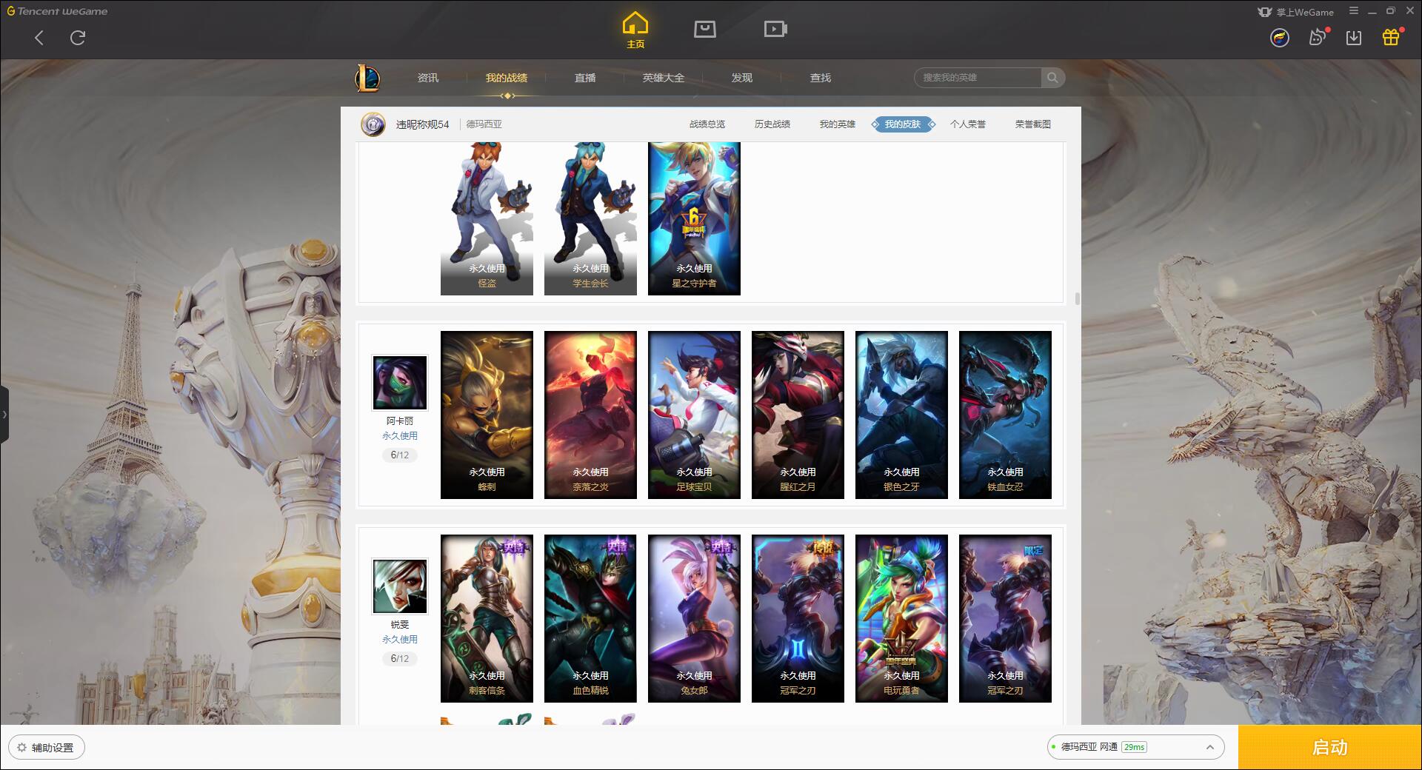Open the 冠军之刃 skin with 传说 badge

[798, 618]
